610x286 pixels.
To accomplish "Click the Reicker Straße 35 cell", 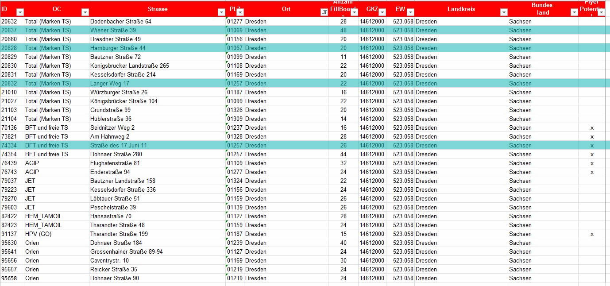I will 157,269.
